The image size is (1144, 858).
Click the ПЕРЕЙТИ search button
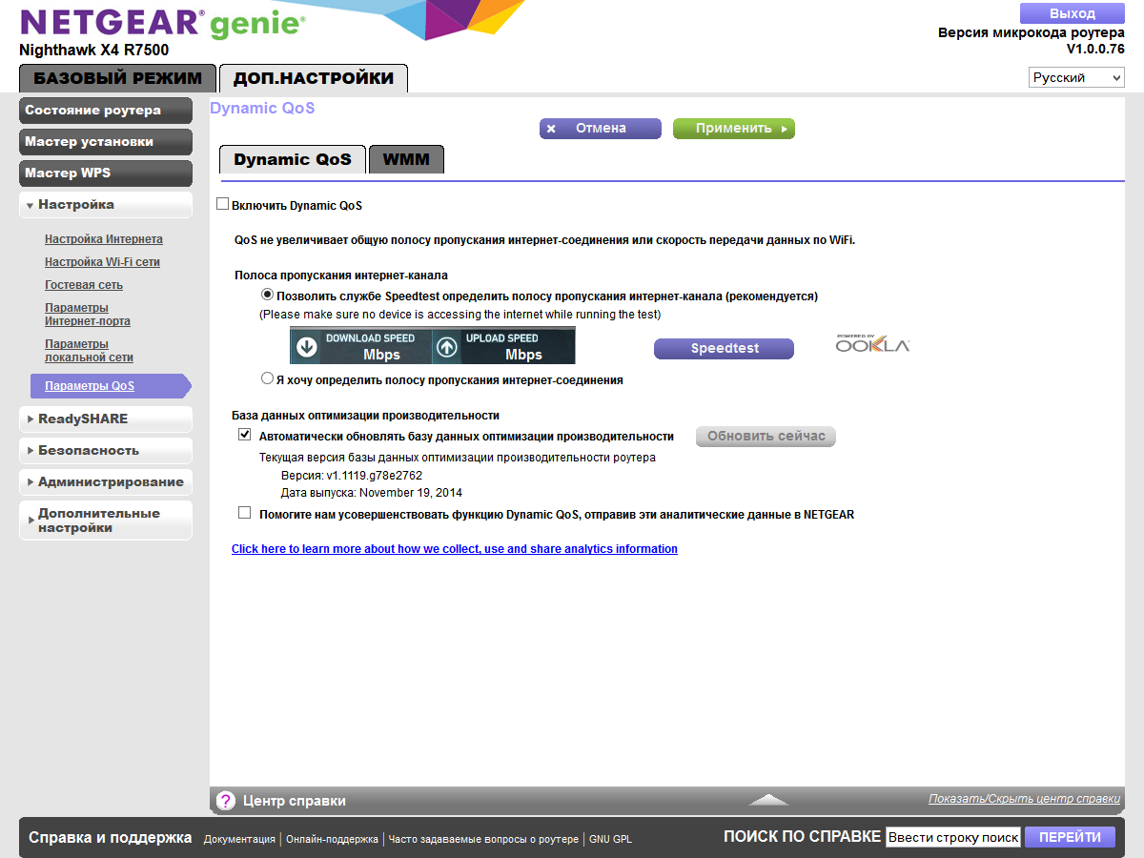click(x=1070, y=837)
